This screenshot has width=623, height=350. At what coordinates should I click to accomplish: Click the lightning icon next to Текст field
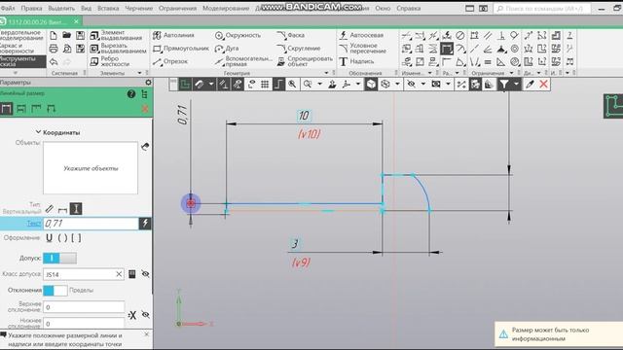(x=145, y=224)
